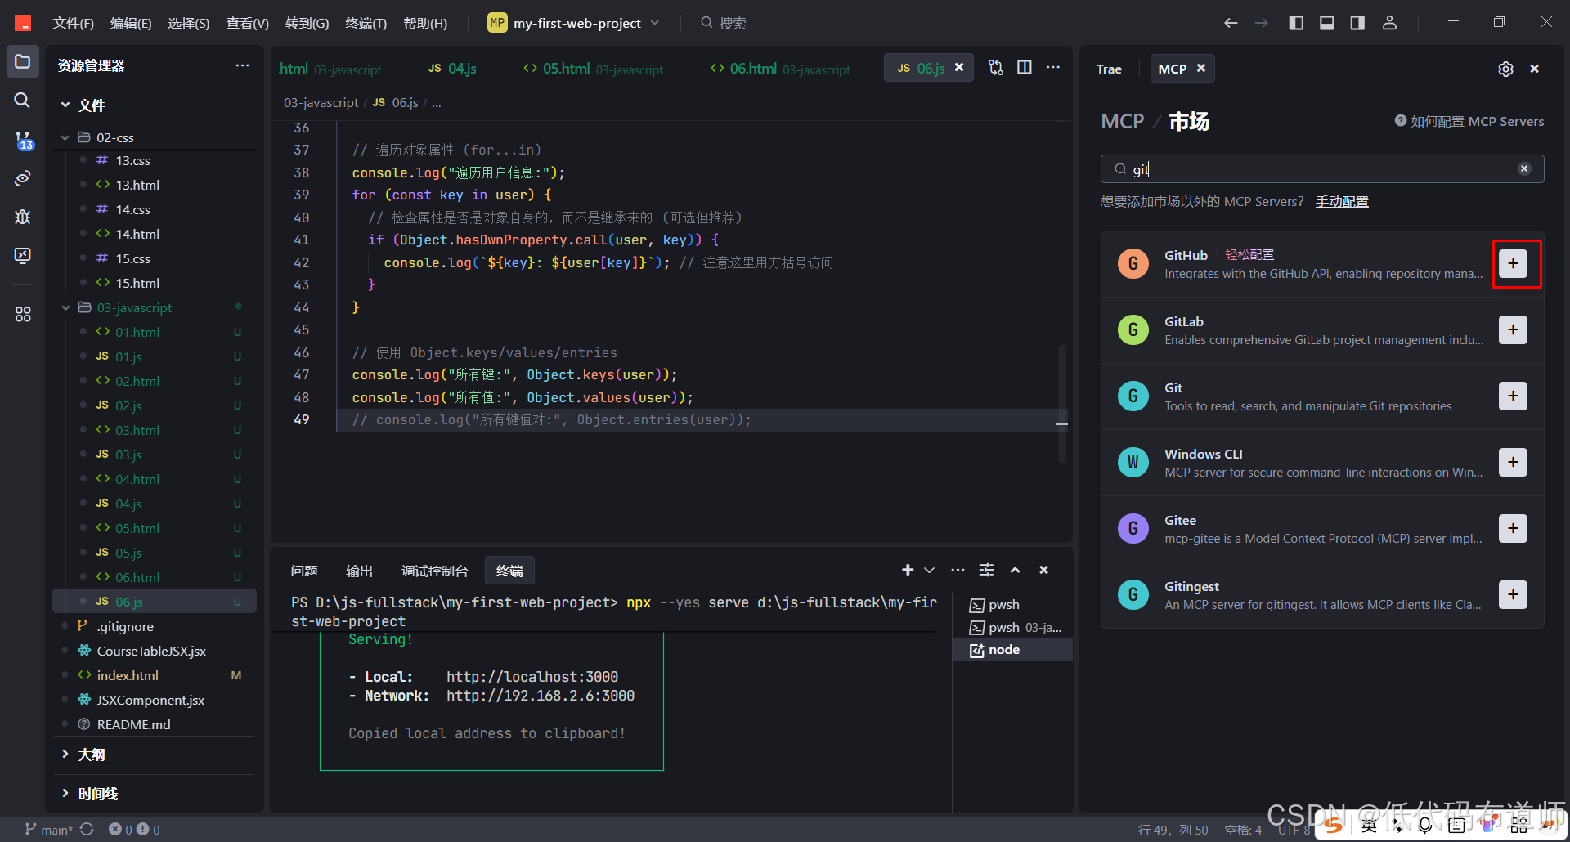Image resolution: width=1570 pixels, height=842 pixels.
Task: Add the Windows CLI MCP server
Action: click(x=1513, y=463)
